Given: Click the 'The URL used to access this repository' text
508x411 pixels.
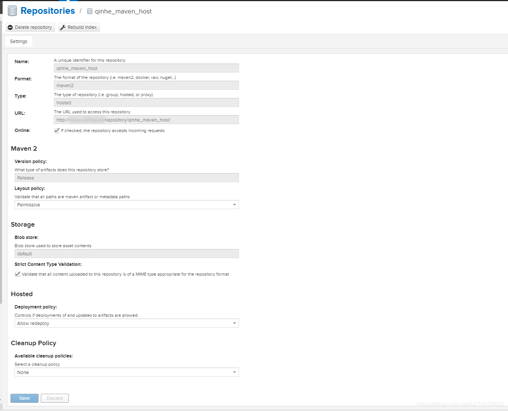Looking at the screenshot, I should point(92,112).
